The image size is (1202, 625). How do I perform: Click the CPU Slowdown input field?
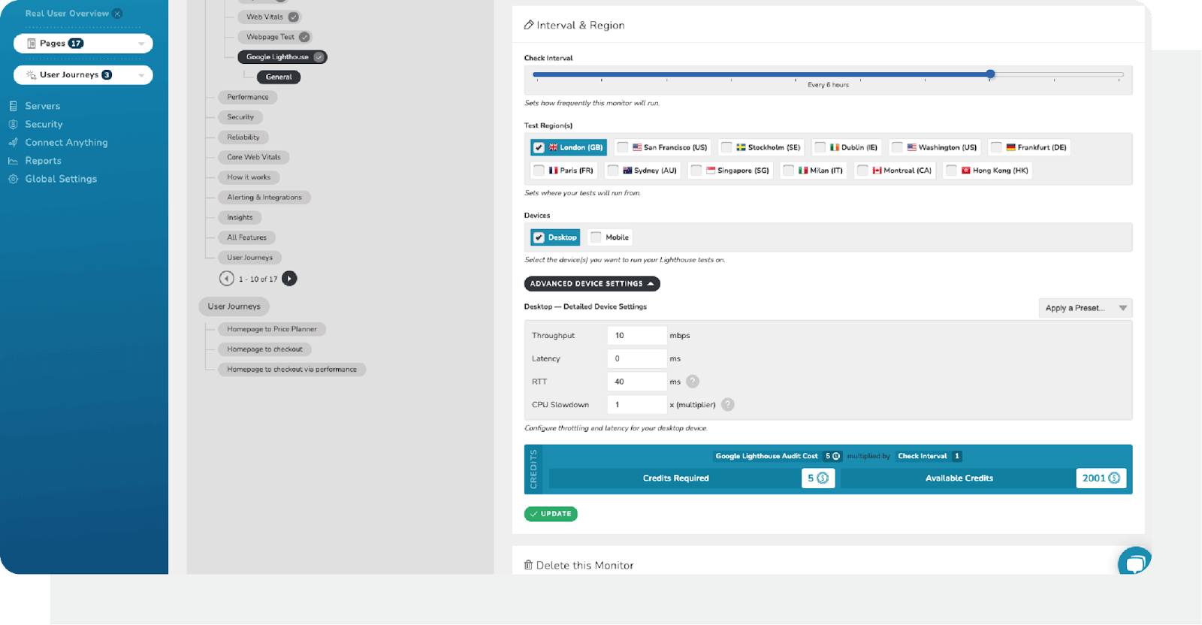click(637, 405)
